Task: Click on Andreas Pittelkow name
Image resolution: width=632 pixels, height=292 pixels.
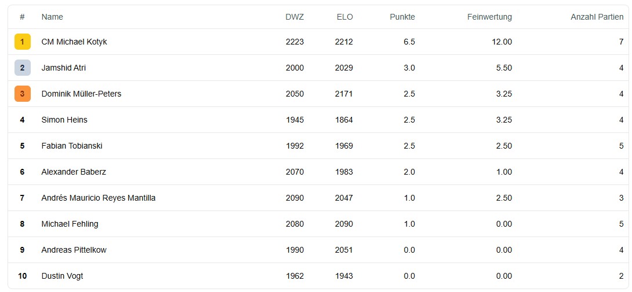Action: (74, 250)
